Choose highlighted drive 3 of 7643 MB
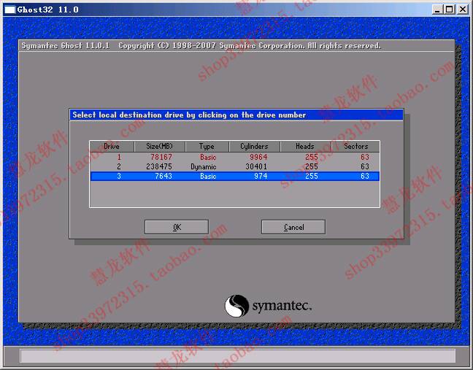This screenshot has width=473, height=370. [x=234, y=176]
